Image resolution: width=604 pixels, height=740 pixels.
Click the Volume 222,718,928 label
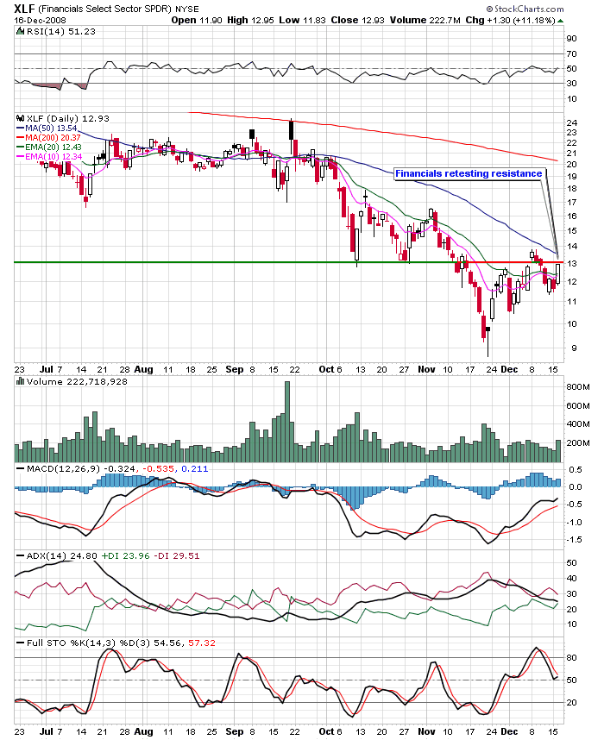coord(77,381)
